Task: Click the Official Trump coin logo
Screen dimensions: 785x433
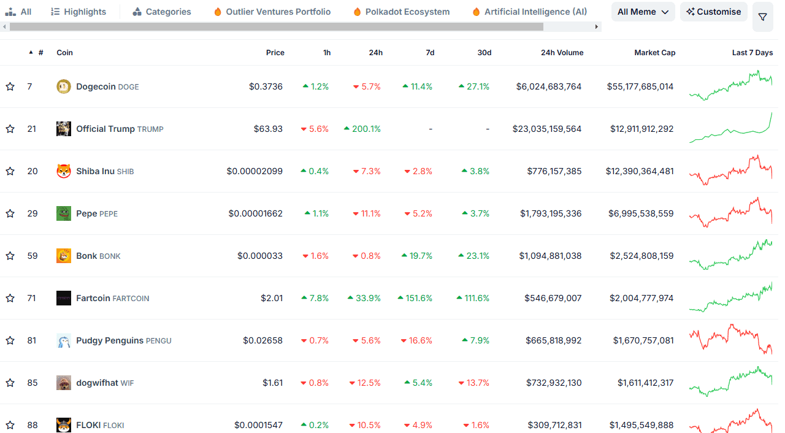Action: [64, 129]
